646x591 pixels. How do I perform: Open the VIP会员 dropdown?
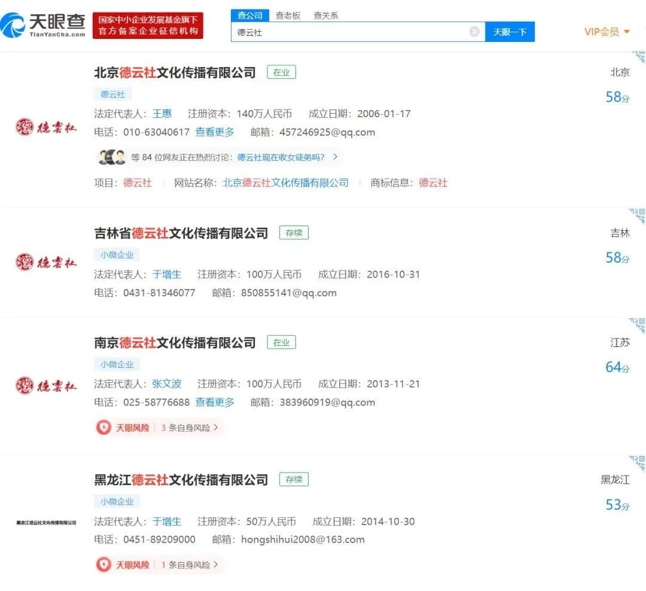pyautogui.click(x=607, y=32)
